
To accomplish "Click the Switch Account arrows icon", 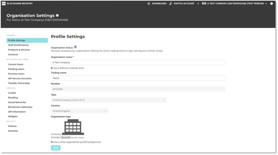I will (x=171, y=3).
